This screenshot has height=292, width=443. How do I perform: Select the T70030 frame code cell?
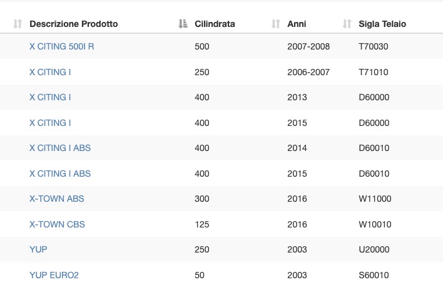pyautogui.click(x=373, y=46)
